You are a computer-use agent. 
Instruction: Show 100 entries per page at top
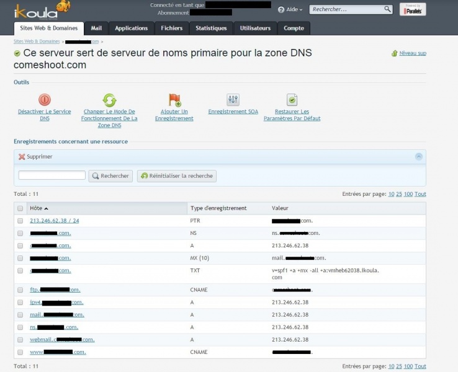tap(408, 194)
